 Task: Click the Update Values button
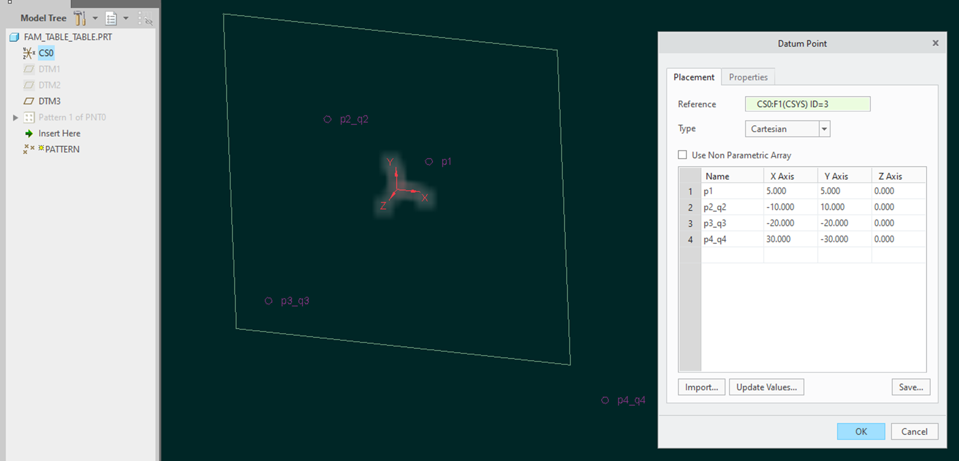tap(766, 387)
